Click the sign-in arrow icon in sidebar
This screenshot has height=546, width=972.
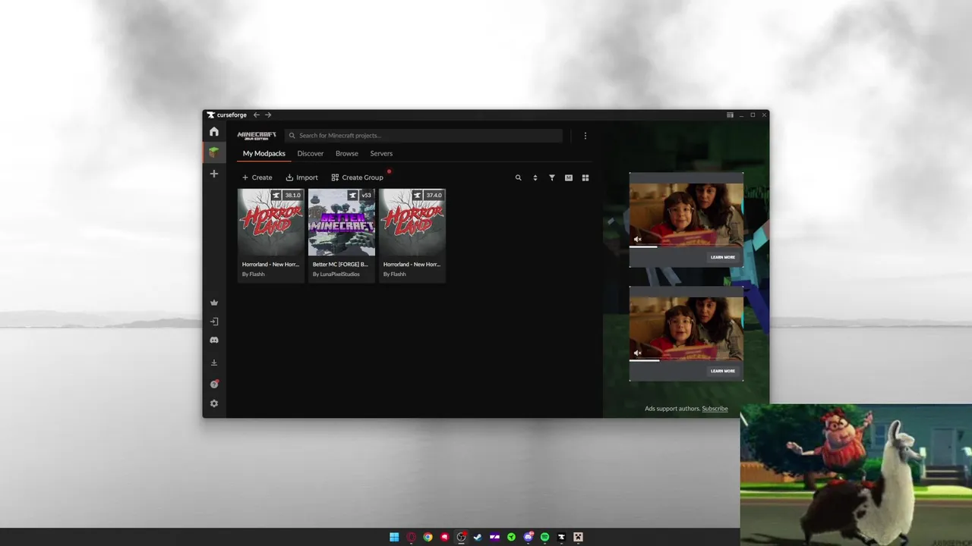coord(214,322)
